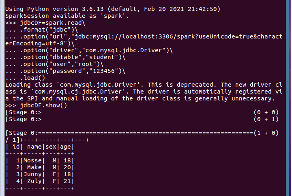292x196 pixels.
Task: Click the name column header in table
Action: pyautogui.click(x=34, y=147)
